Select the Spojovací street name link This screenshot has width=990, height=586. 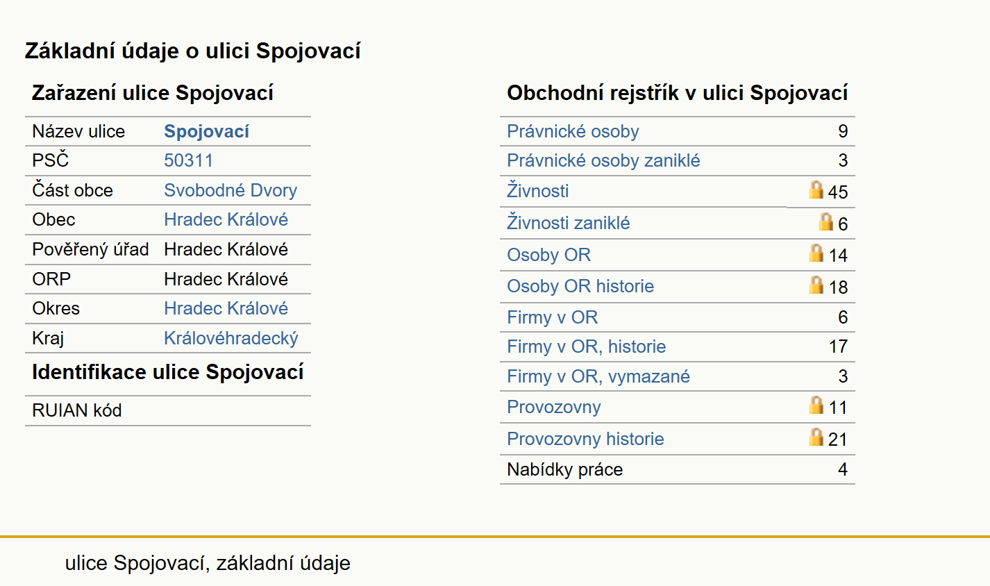coord(206,131)
